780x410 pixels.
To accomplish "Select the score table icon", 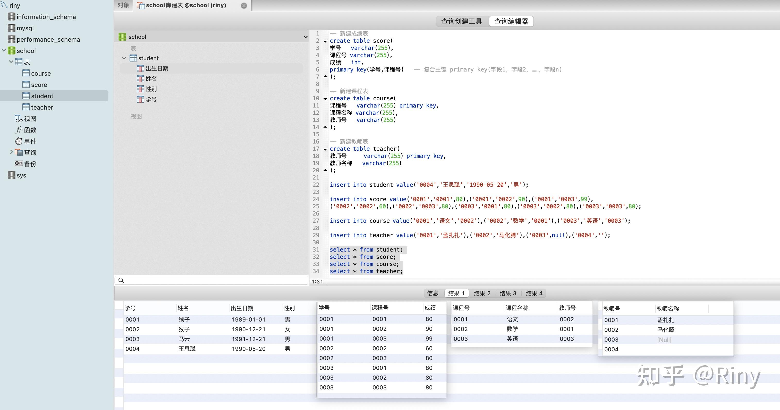I will [x=26, y=85].
